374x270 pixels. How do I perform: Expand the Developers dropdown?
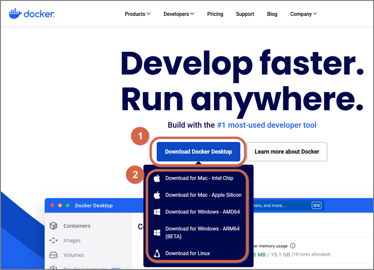coord(179,14)
